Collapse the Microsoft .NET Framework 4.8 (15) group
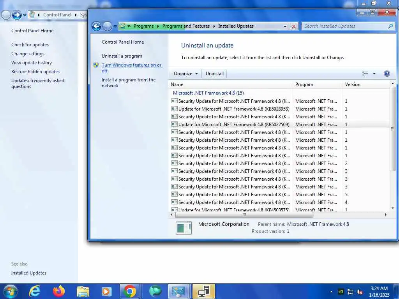 pos(208,93)
